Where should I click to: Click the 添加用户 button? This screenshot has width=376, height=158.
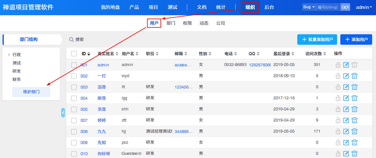(x=356, y=40)
